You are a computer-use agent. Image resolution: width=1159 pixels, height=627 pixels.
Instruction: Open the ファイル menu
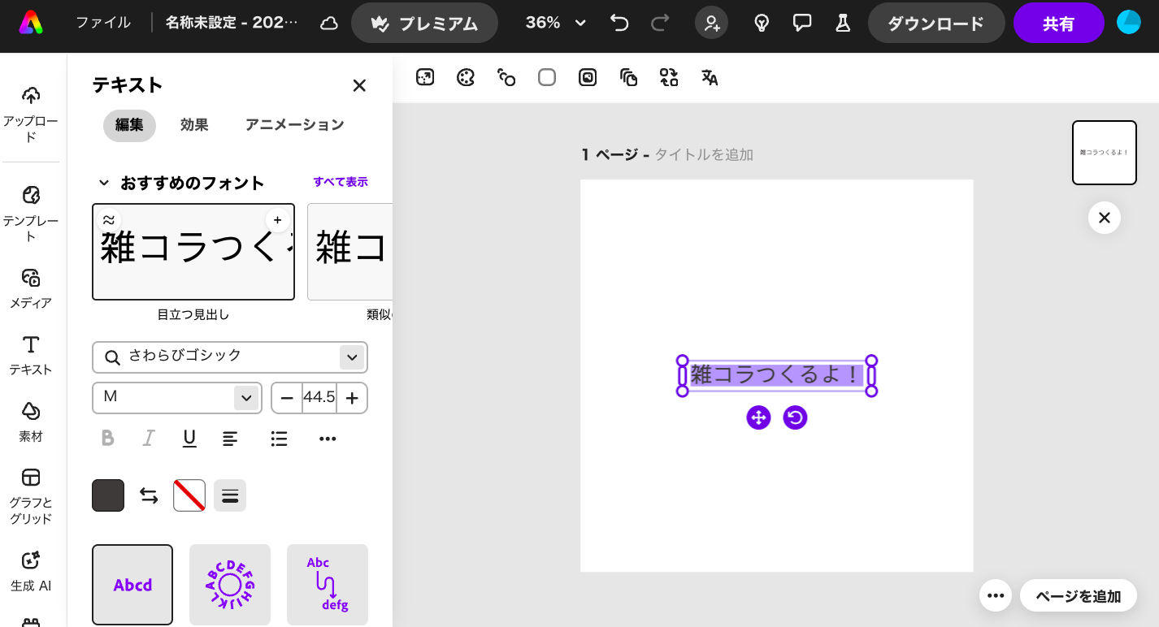pyautogui.click(x=102, y=23)
